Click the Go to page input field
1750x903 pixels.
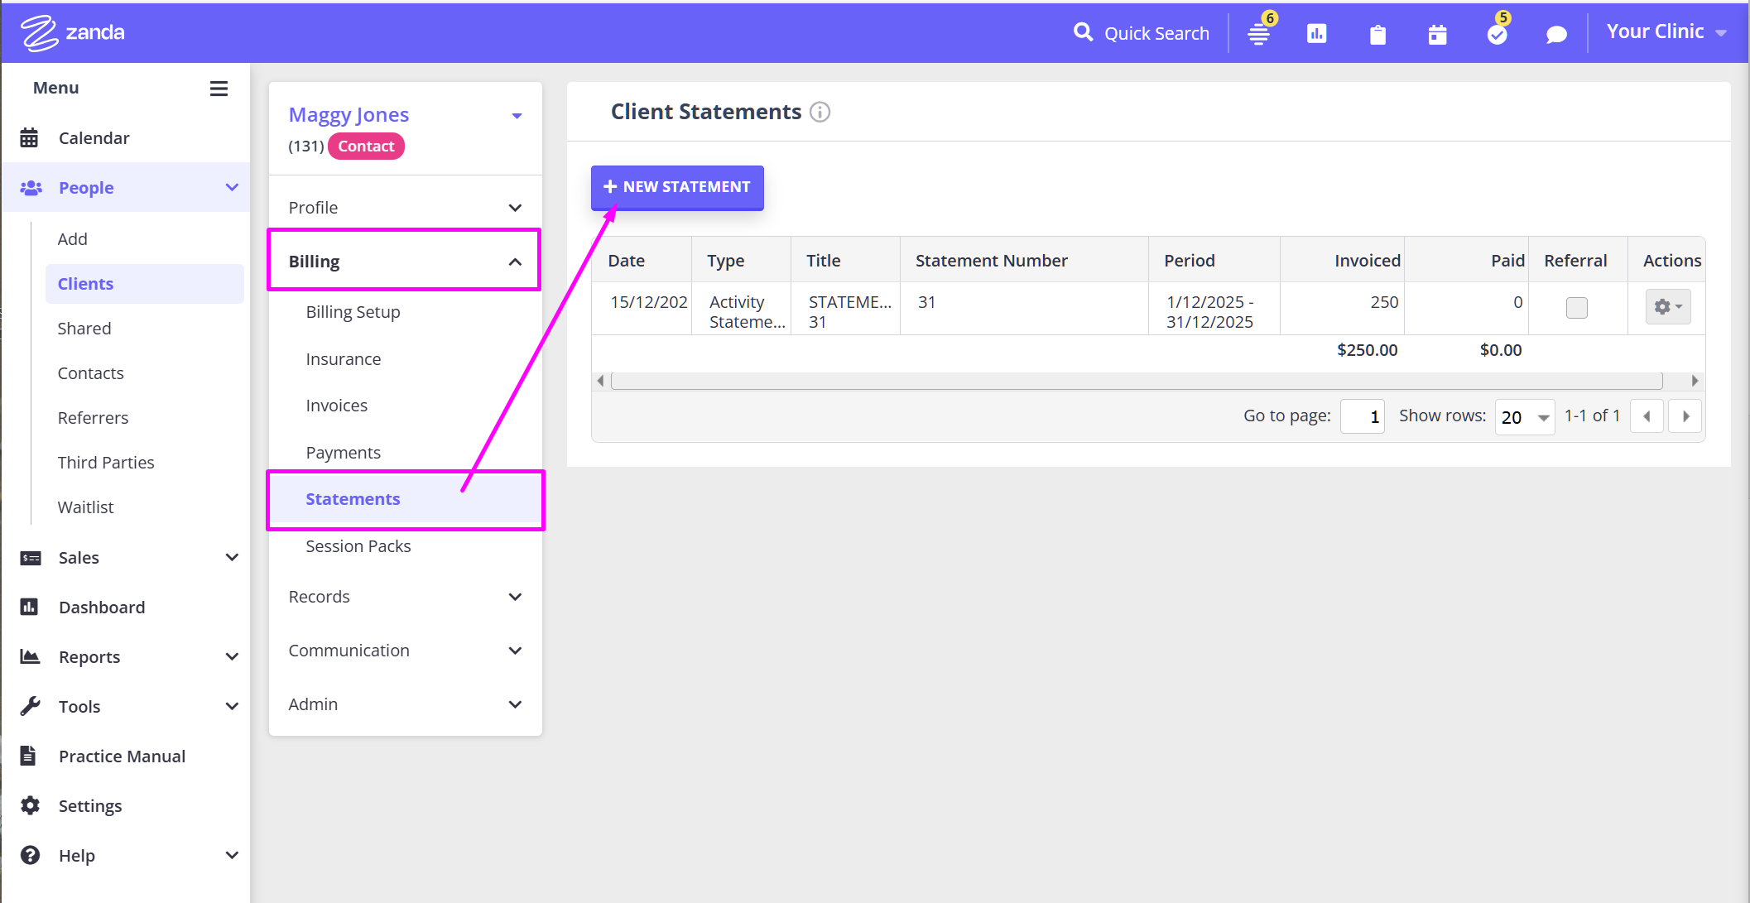tap(1362, 416)
